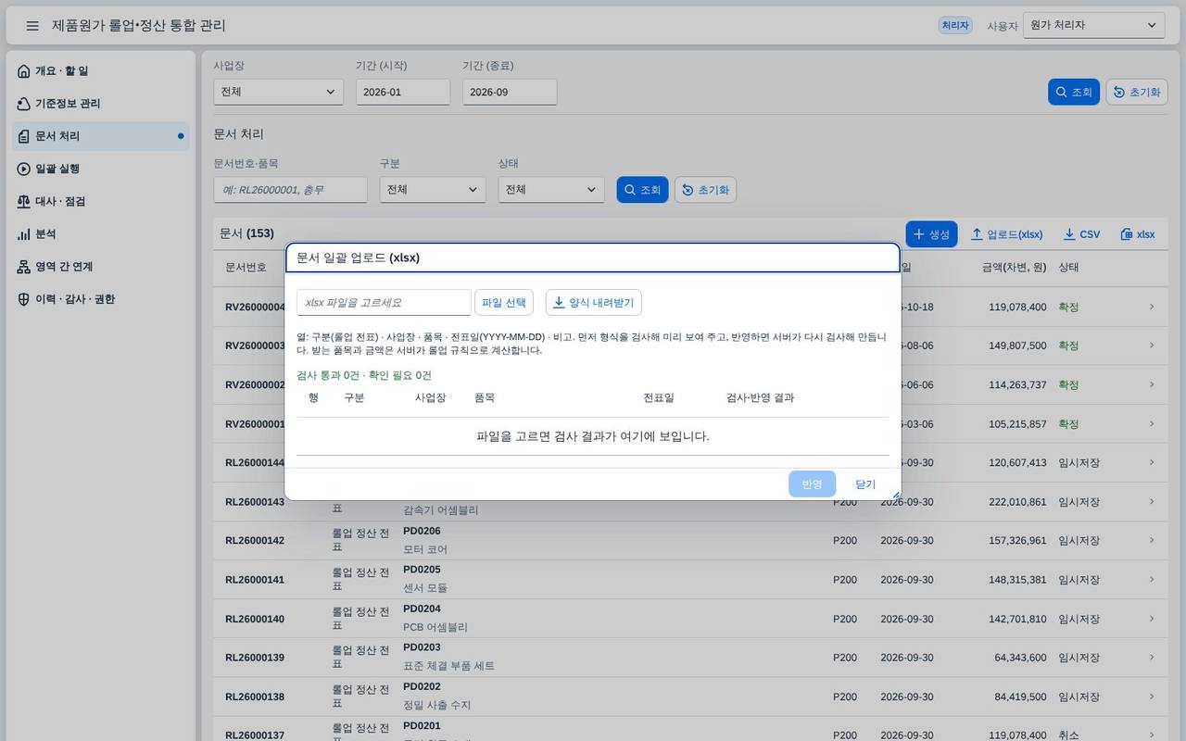
Task: Expand row chevron for amount 114,263,737
Action: (1152, 384)
